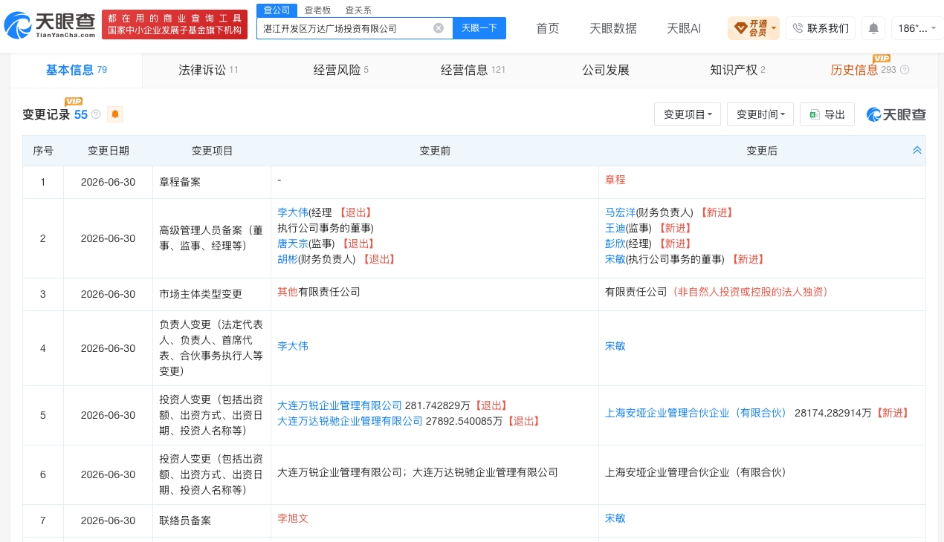Open 首页 in the top navigation
The width and height of the screenshot is (944, 542).
point(548,28)
